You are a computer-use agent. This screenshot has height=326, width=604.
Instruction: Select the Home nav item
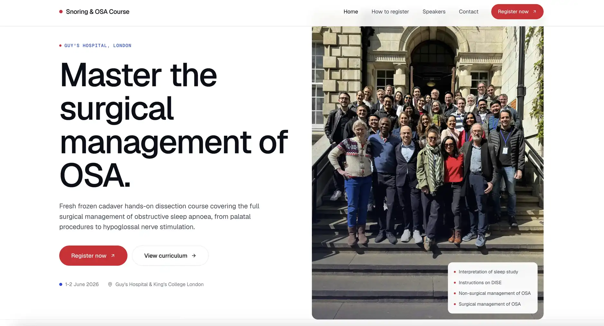pos(351,12)
